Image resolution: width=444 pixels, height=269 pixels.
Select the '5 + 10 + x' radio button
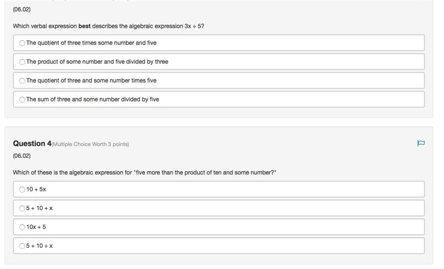[x=22, y=208]
